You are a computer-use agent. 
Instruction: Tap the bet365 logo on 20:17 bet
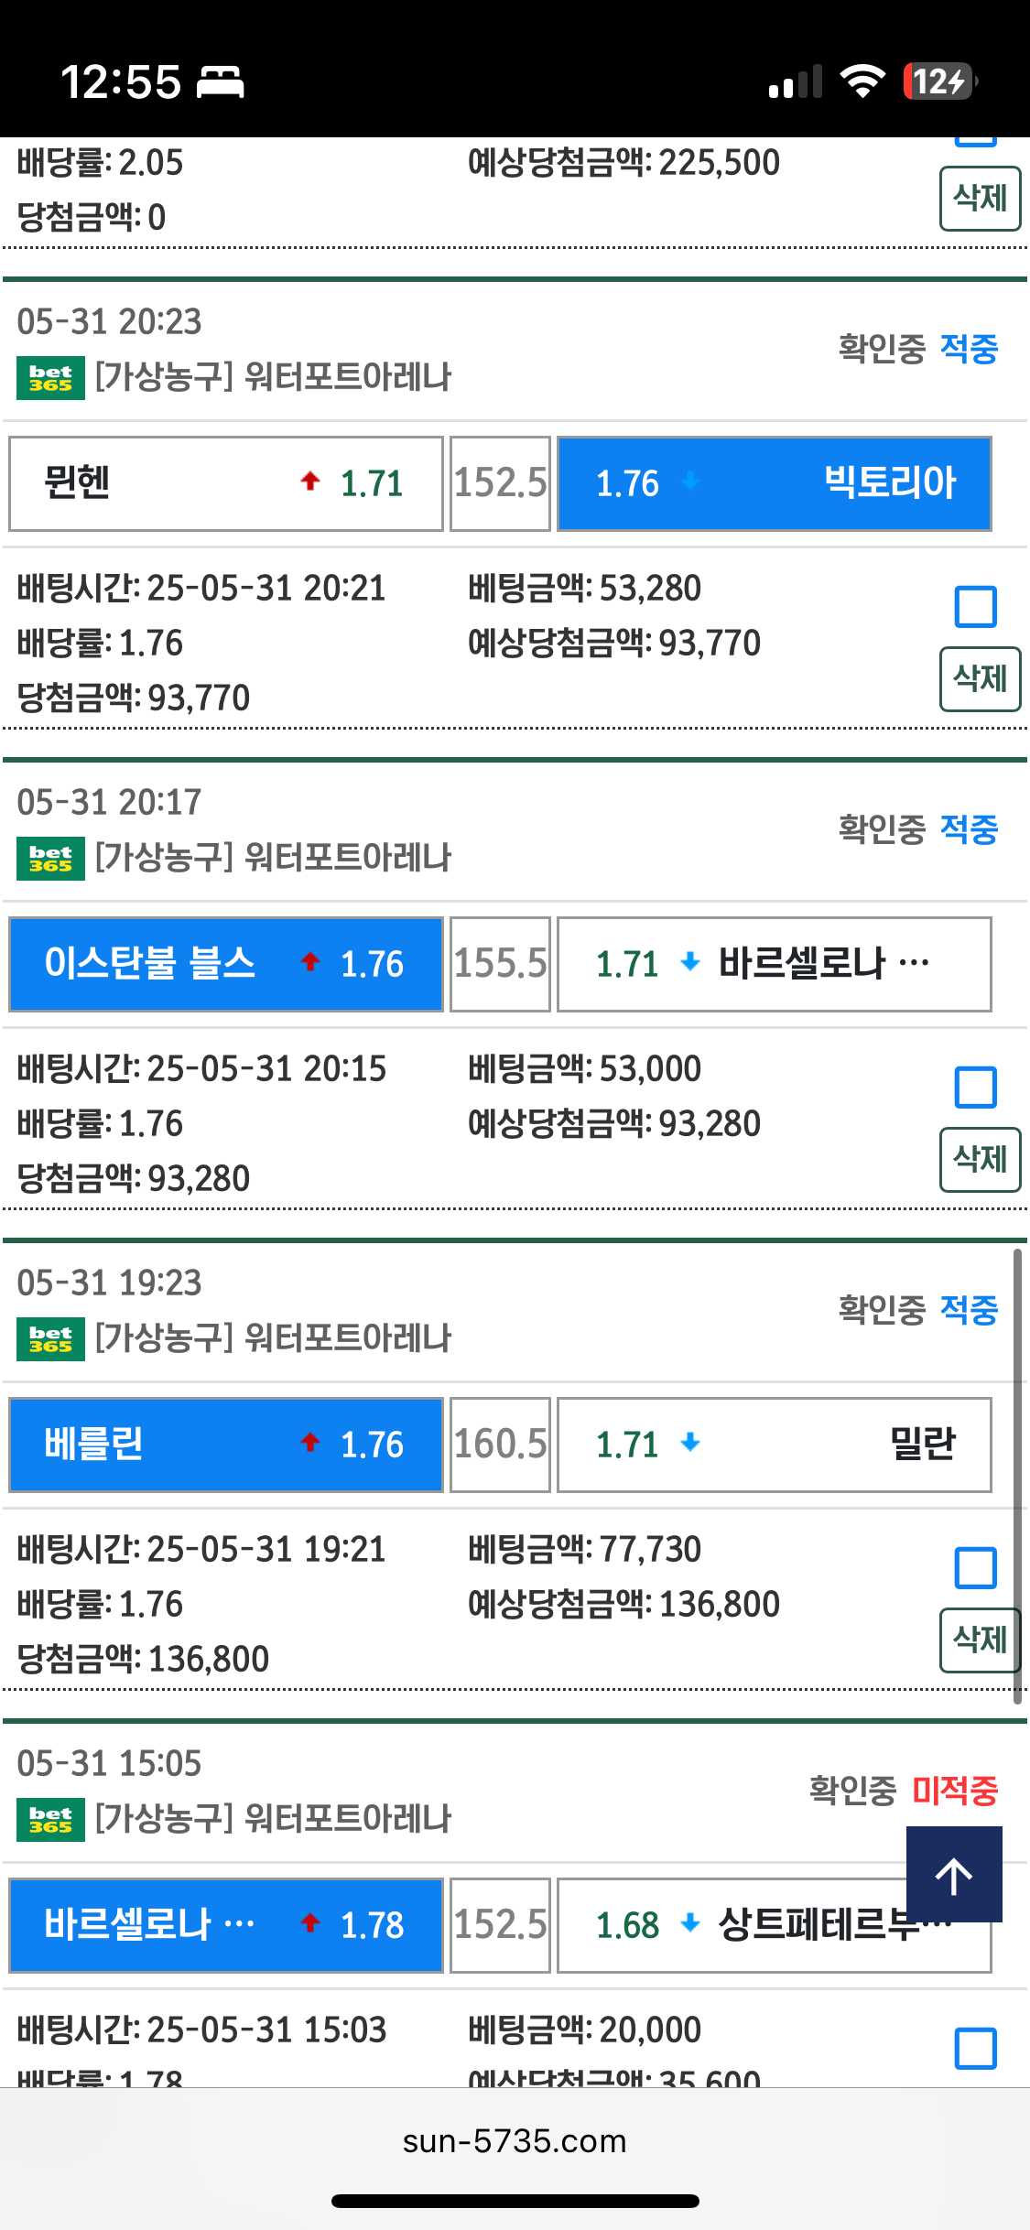[x=50, y=859]
